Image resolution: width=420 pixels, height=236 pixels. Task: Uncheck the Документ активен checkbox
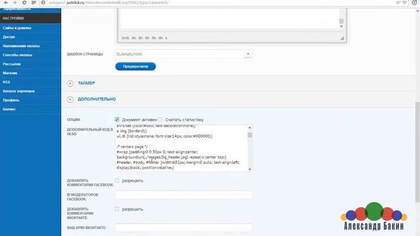(117, 119)
